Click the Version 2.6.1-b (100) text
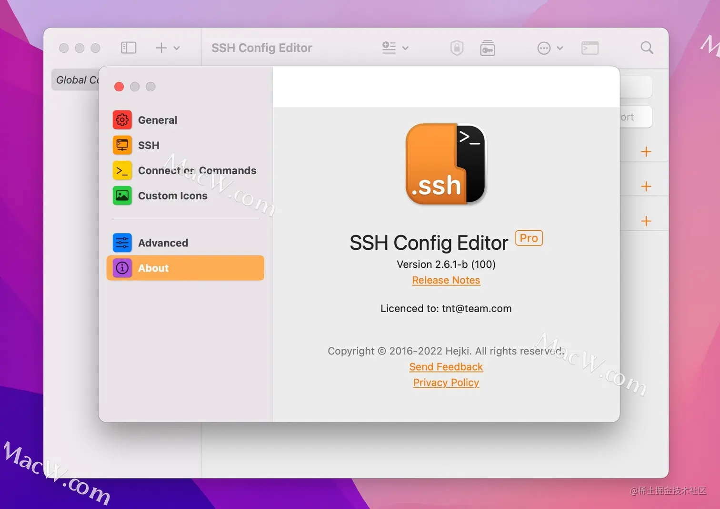 [446, 264]
